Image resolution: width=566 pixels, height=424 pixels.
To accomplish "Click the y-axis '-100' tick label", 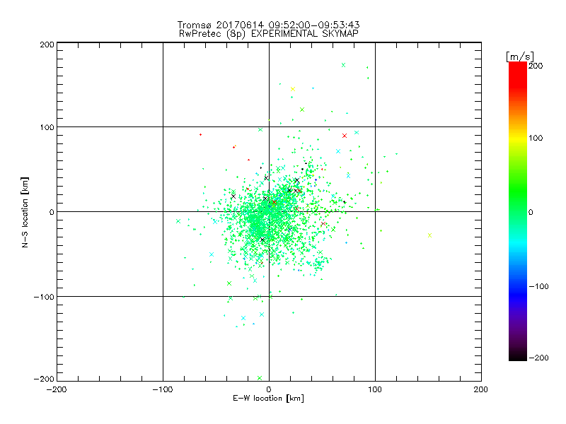I will point(44,297).
